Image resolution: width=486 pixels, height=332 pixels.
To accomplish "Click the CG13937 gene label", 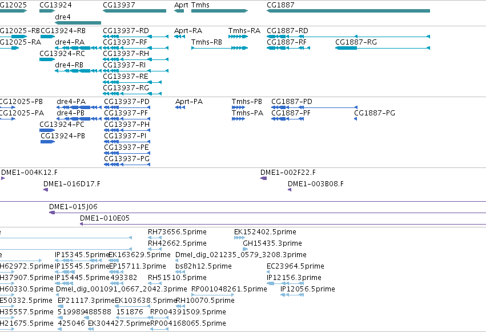I will [x=119, y=5].
